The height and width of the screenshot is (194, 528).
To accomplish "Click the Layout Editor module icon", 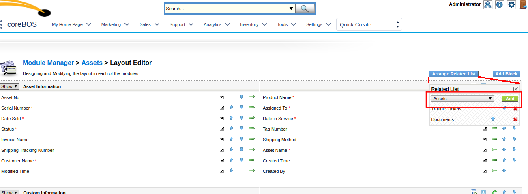I will (x=9, y=67).
